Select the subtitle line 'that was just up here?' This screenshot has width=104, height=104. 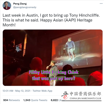pyautogui.click(x=54, y=78)
